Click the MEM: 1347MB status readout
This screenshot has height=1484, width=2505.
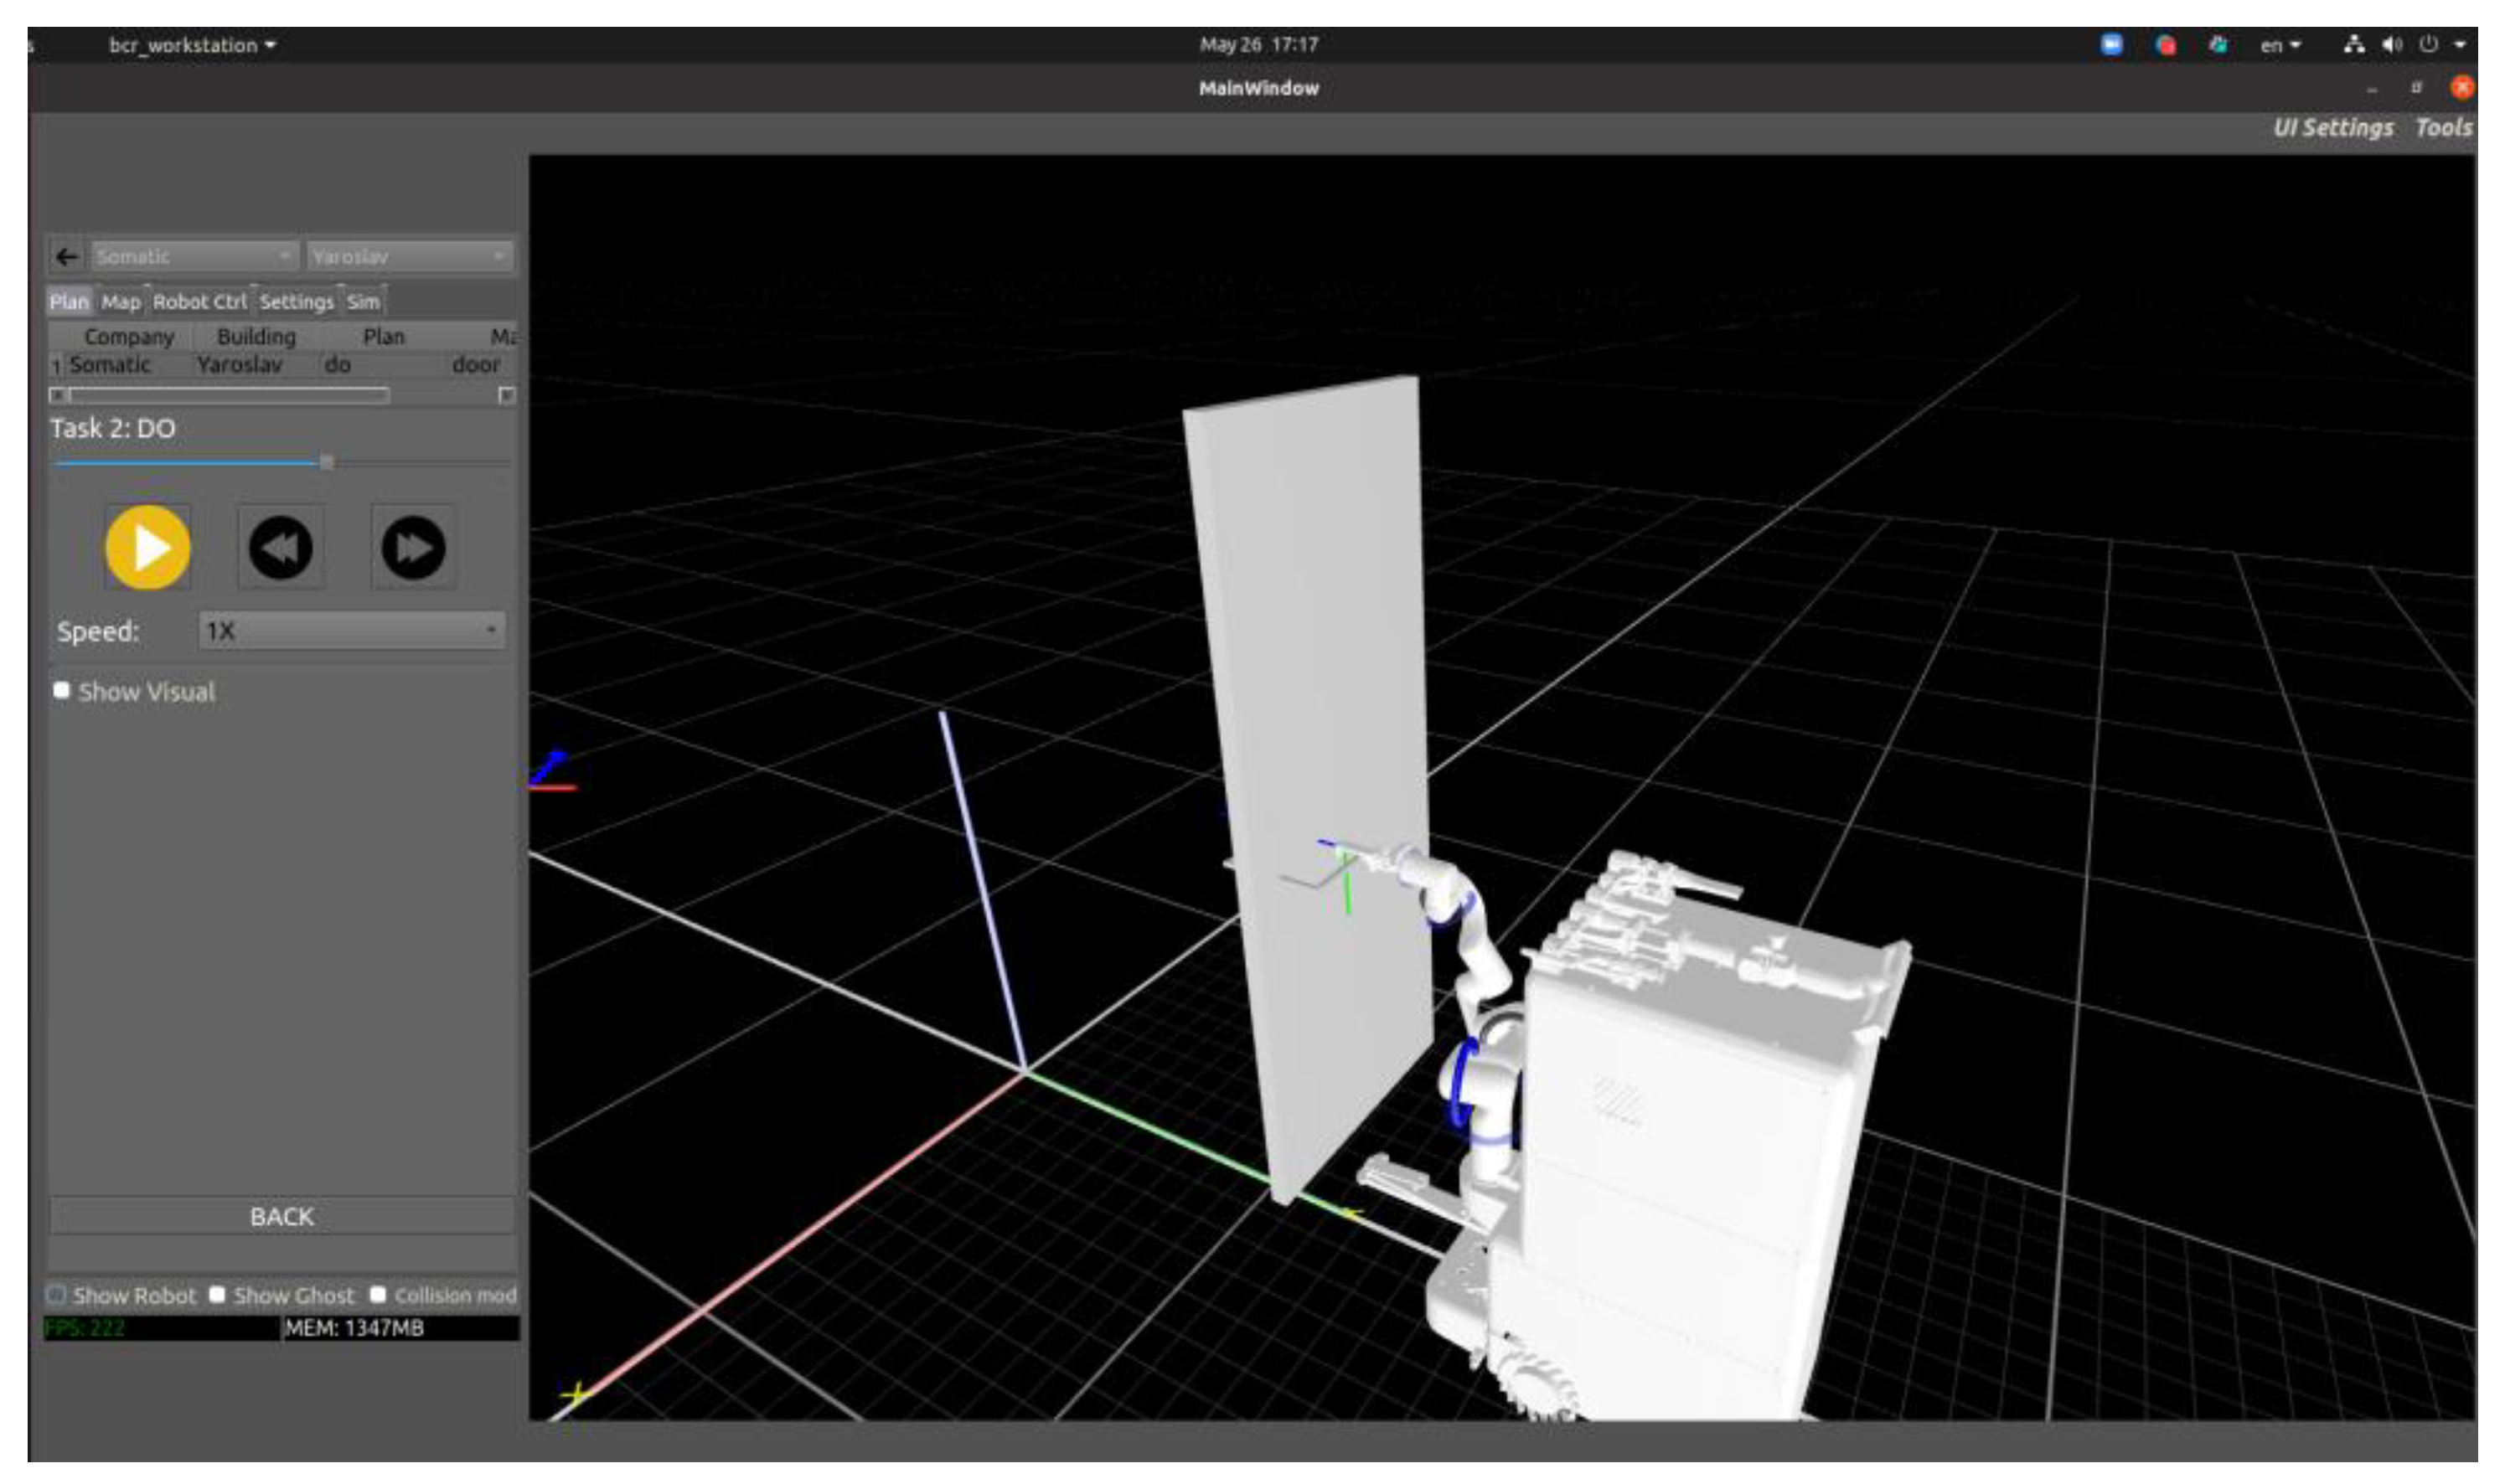400,1328
